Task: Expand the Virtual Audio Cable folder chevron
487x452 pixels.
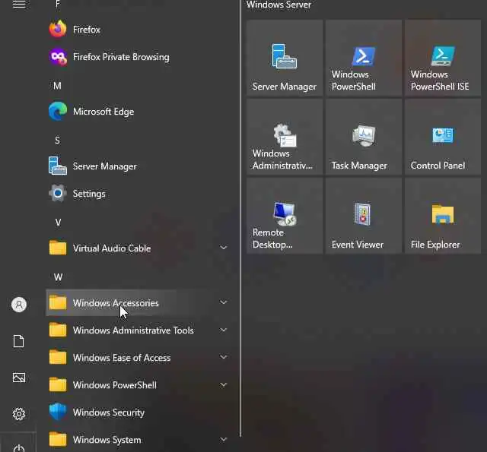Action: coord(223,248)
